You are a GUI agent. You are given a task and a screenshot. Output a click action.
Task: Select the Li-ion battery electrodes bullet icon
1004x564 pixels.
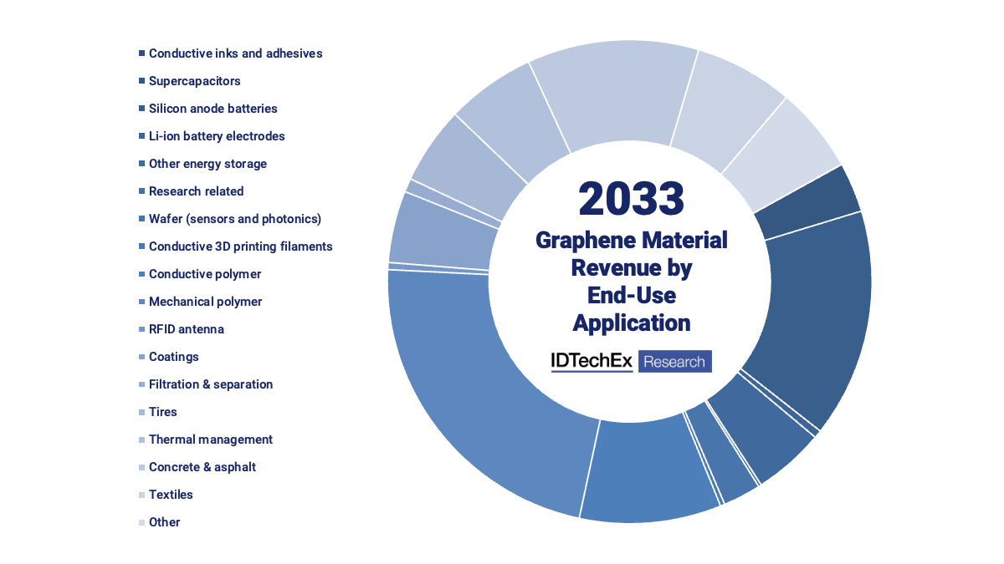141,135
